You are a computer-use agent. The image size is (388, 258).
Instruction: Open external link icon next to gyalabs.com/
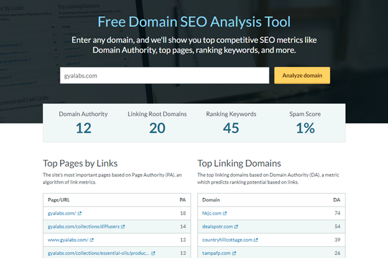point(80,213)
